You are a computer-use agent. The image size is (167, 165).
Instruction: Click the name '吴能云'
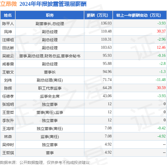point(8,56)
